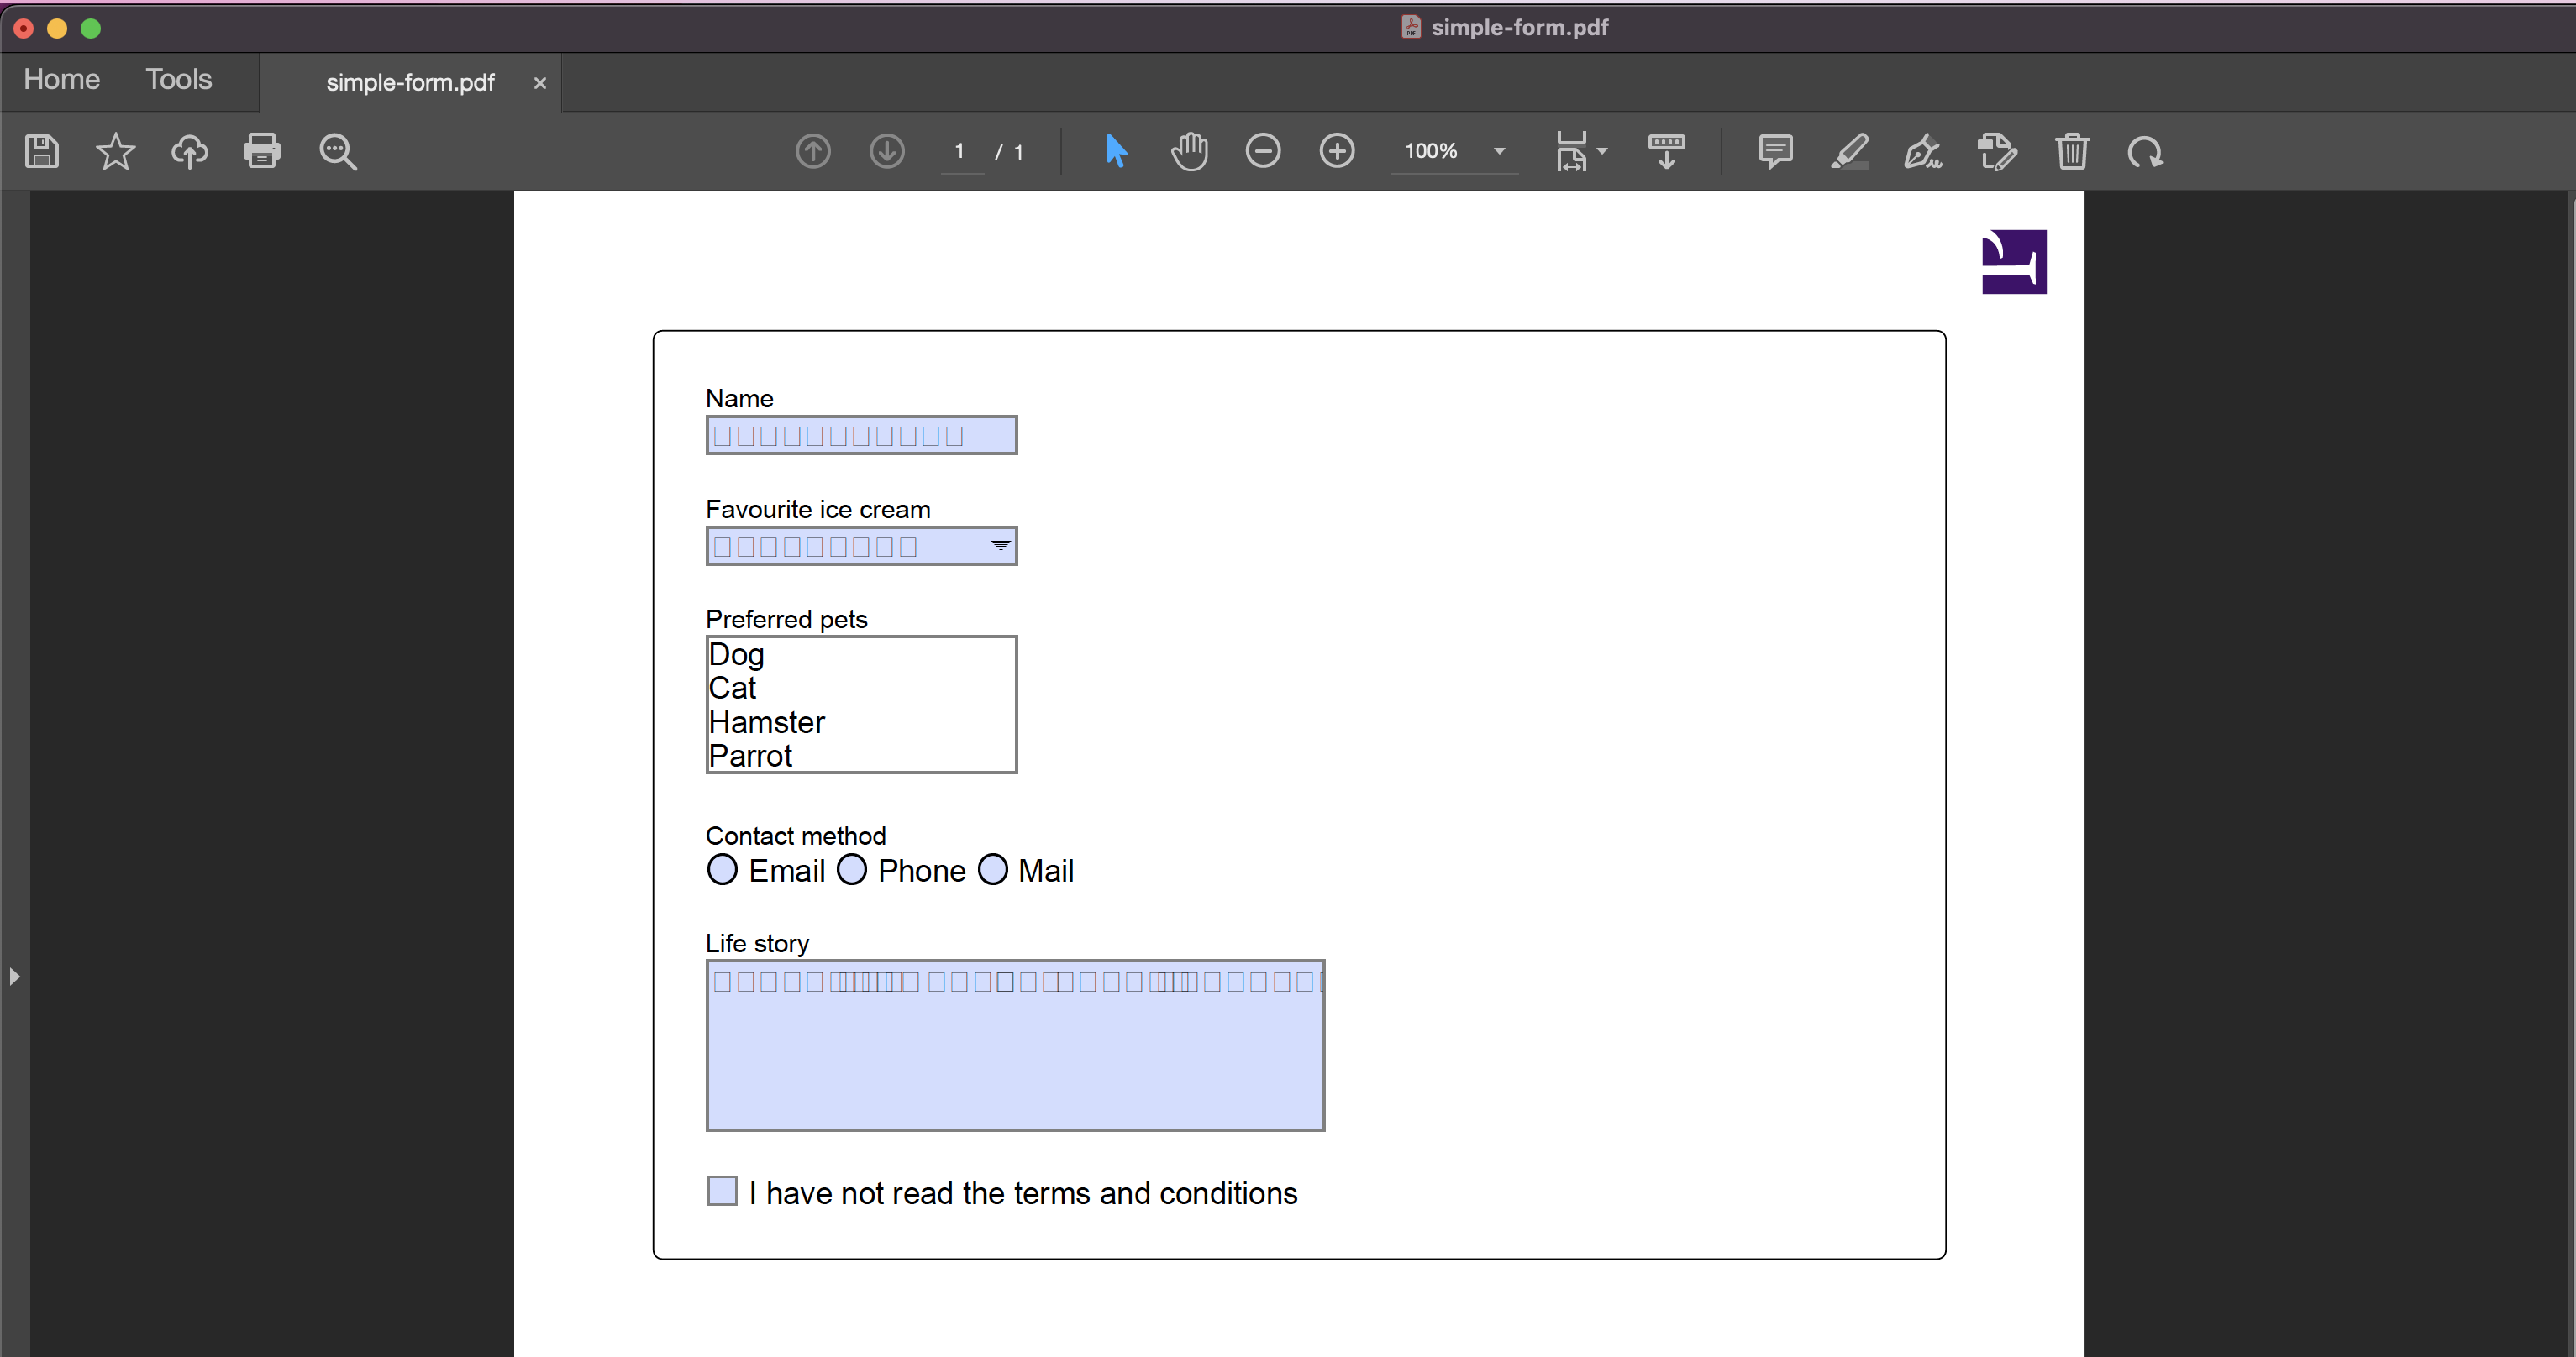
Task: Open the comment note tool
Action: [x=1775, y=151]
